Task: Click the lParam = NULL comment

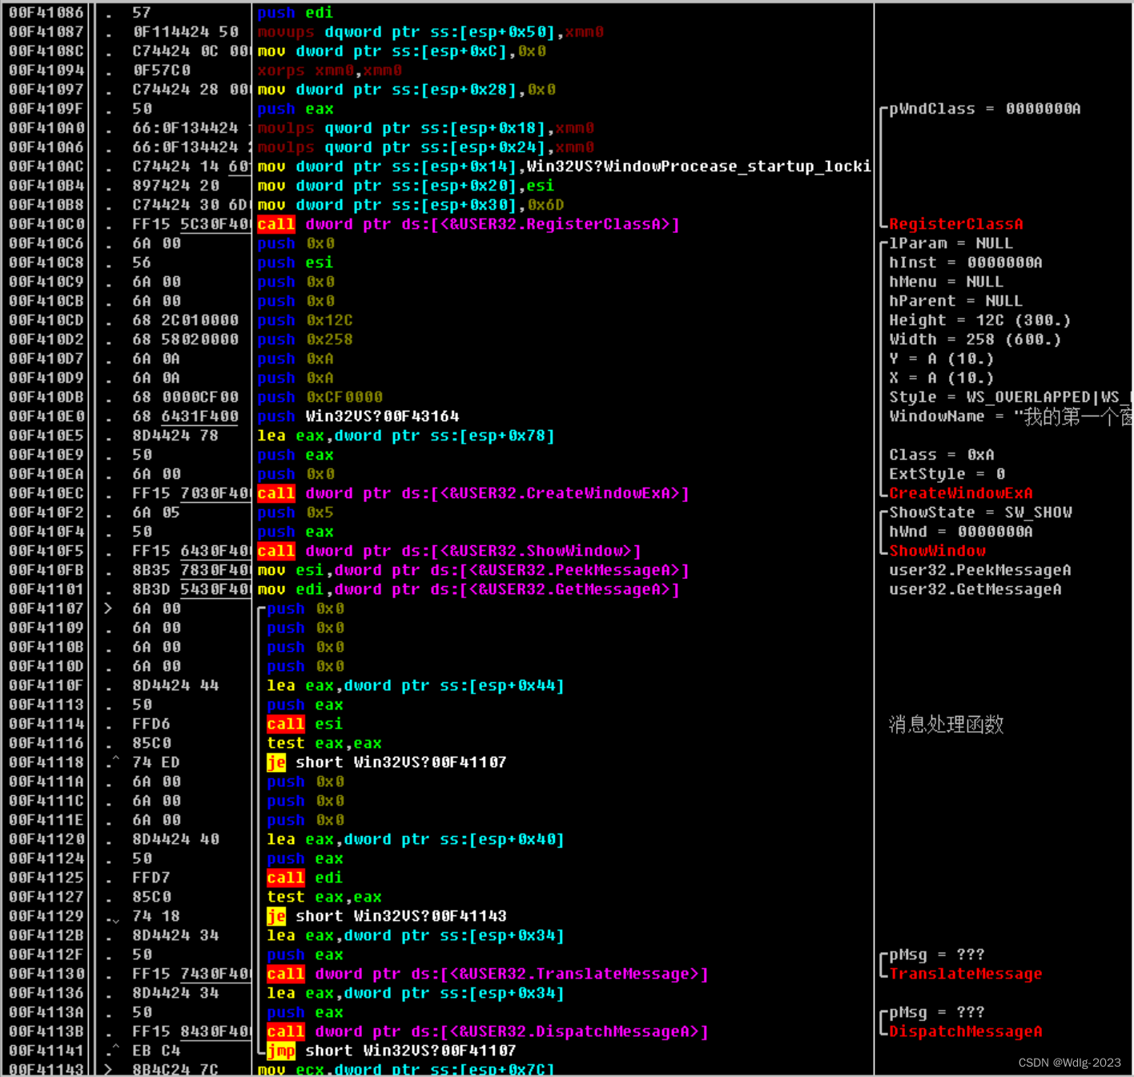Action: coord(951,243)
